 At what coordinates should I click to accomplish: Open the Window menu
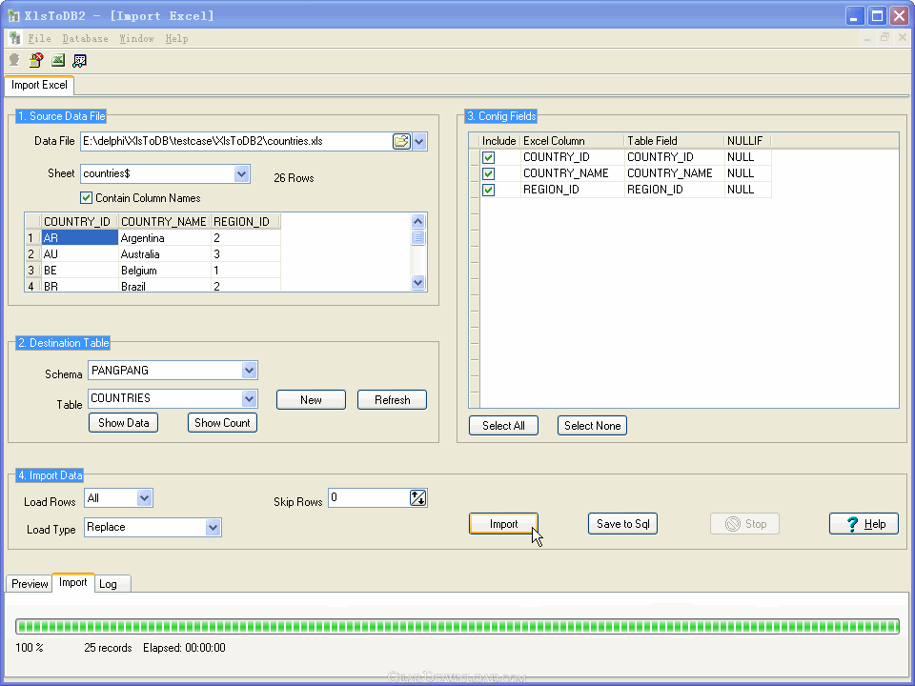[136, 38]
